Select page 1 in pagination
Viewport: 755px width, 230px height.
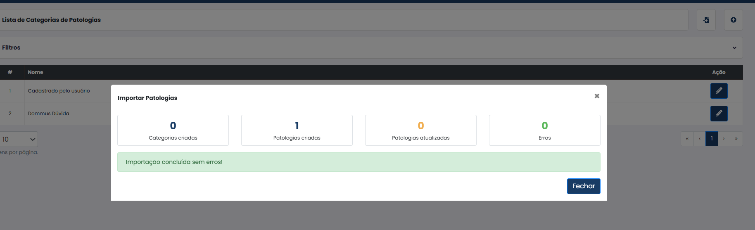(x=712, y=139)
